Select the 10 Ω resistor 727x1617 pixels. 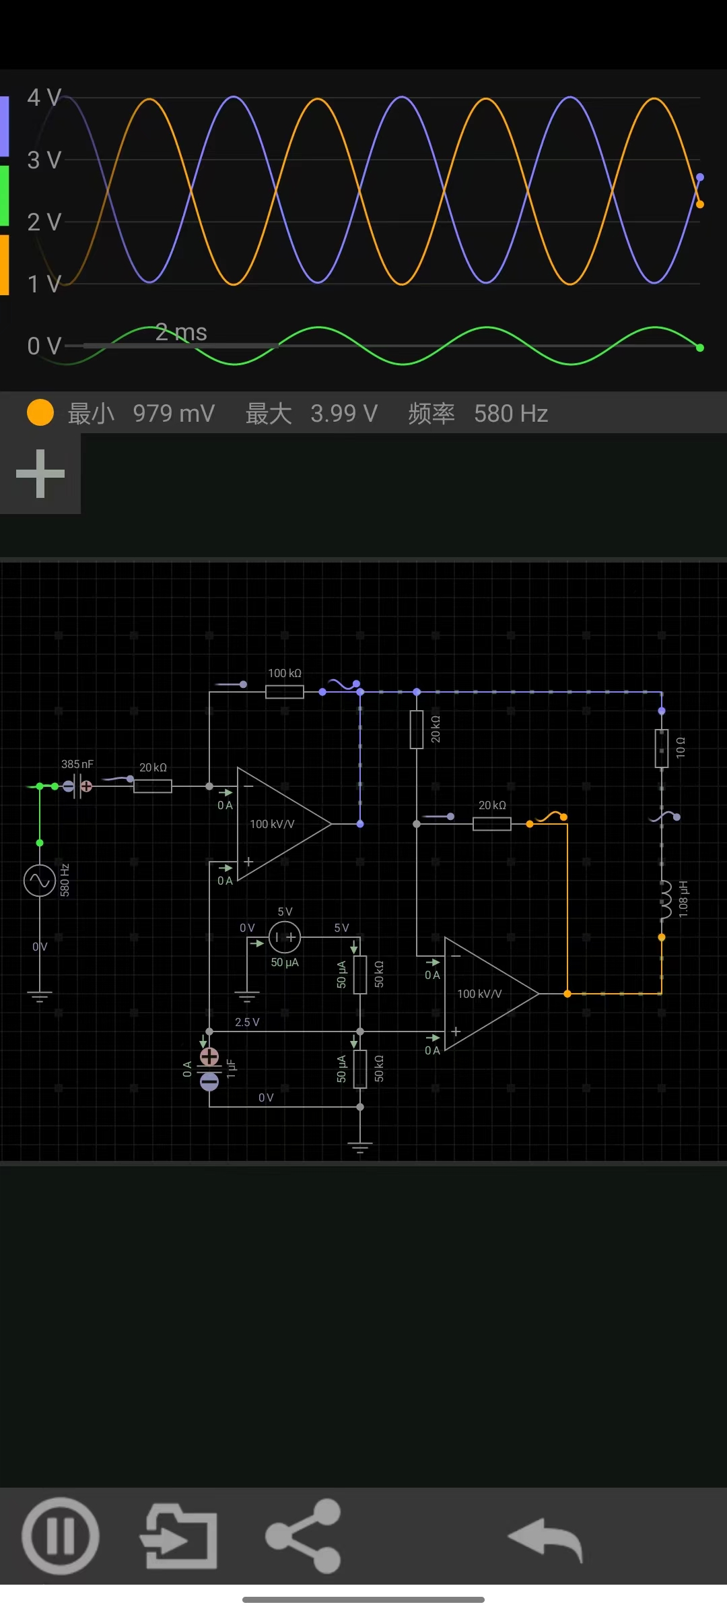tap(662, 748)
